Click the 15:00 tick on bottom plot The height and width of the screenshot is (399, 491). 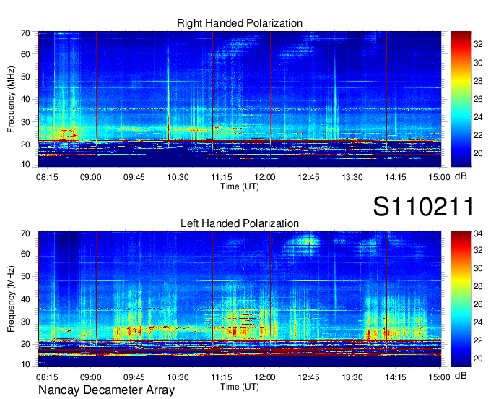pyautogui.click(x=439, y=377)
